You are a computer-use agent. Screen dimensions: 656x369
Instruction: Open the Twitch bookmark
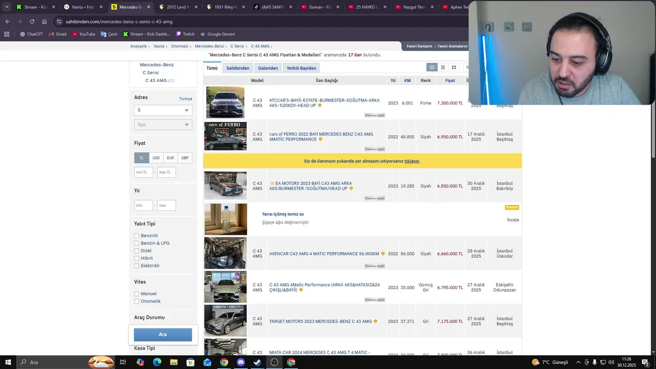pyautogui.click(x=185, y=34)
